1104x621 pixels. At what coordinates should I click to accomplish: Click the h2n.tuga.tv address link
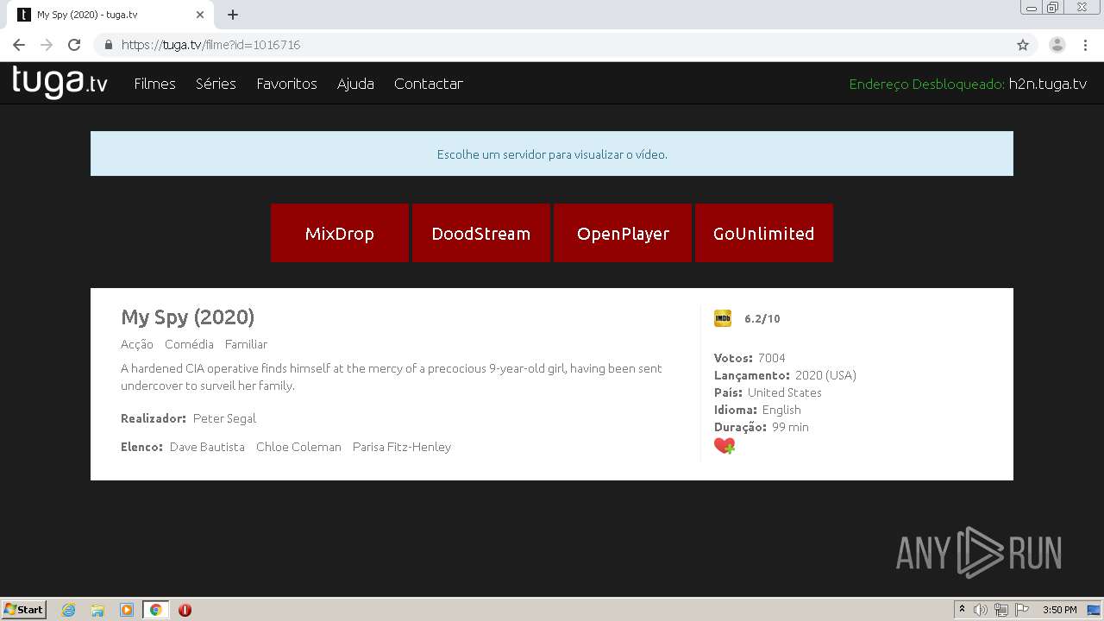point(1048,84)
